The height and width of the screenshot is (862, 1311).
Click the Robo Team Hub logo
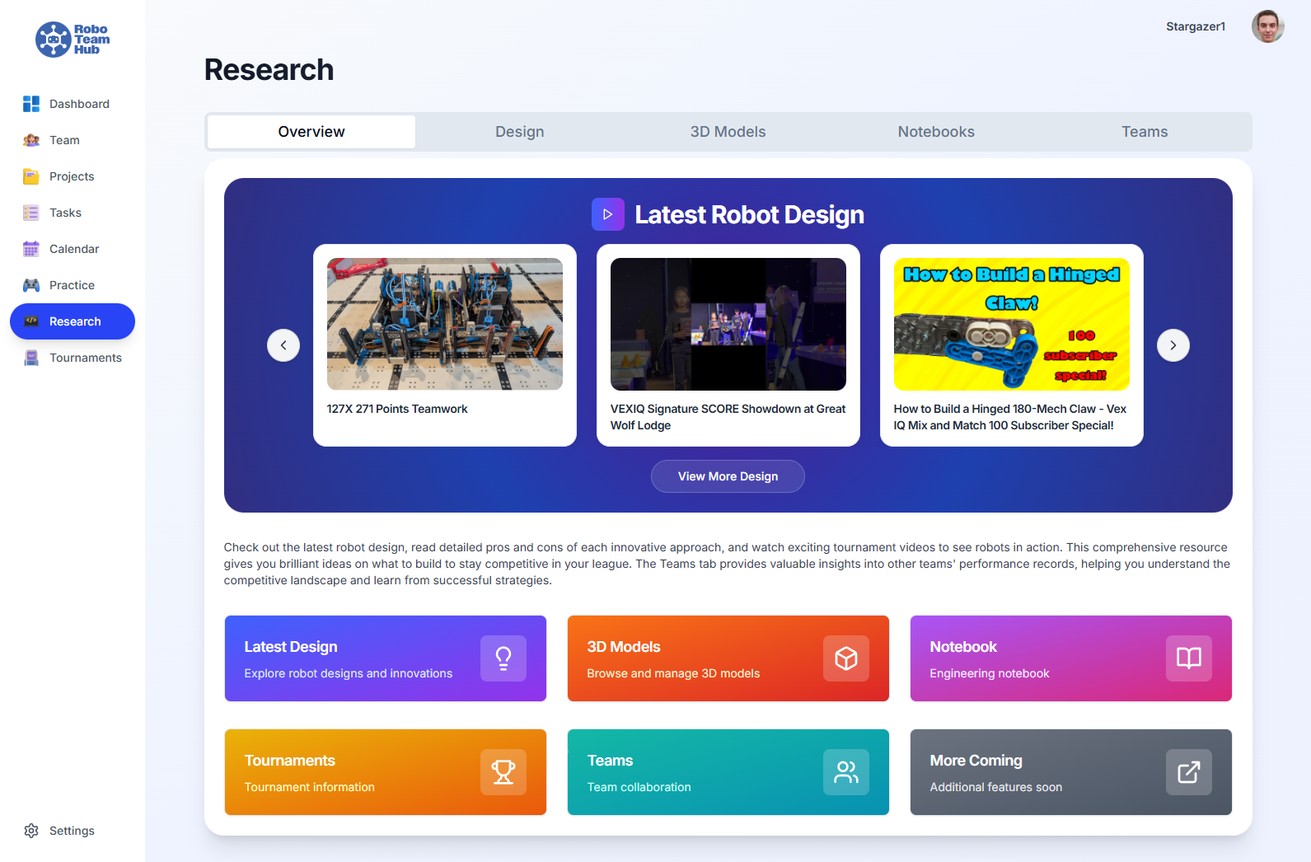point(73,40)
